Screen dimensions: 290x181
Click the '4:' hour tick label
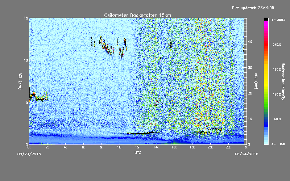click(65, 147)
